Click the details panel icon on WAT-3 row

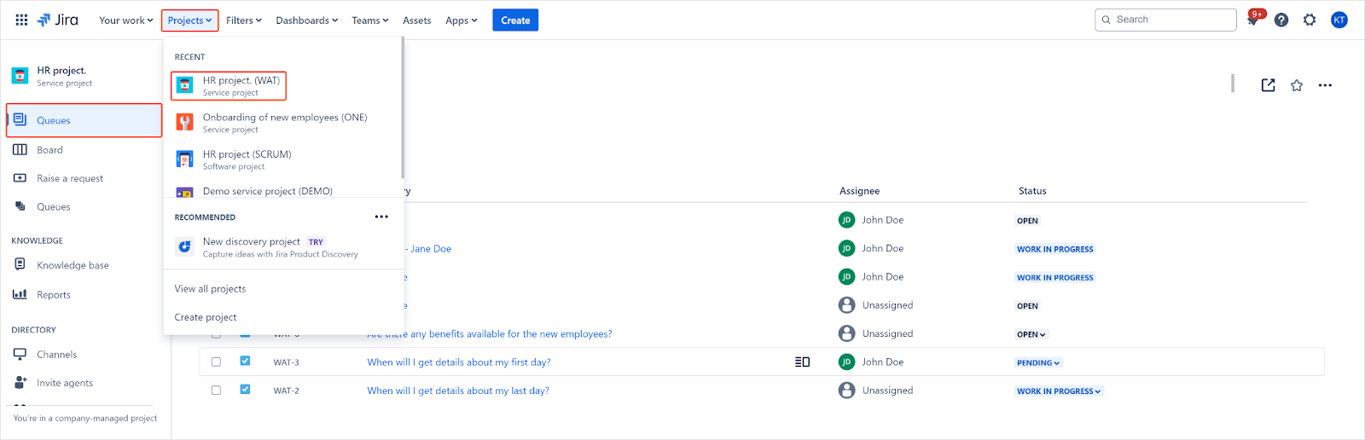pos(802,362)
